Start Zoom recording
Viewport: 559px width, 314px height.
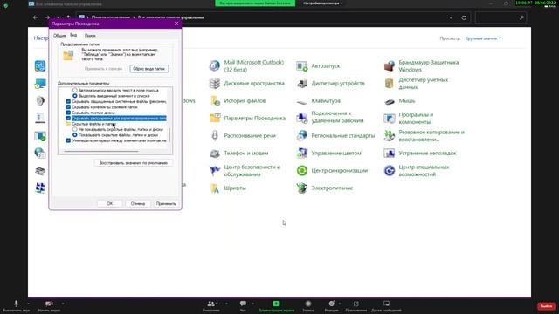308,305
